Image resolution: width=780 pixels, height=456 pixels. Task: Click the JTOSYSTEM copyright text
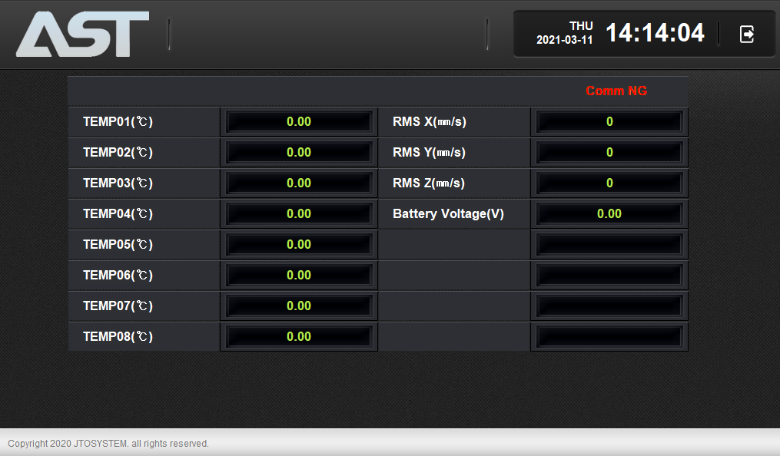coord(108,444)
